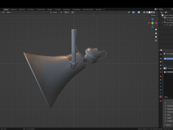Toggle camera view icon
Viewport: 173px width, 130px height.
point(156,37)
